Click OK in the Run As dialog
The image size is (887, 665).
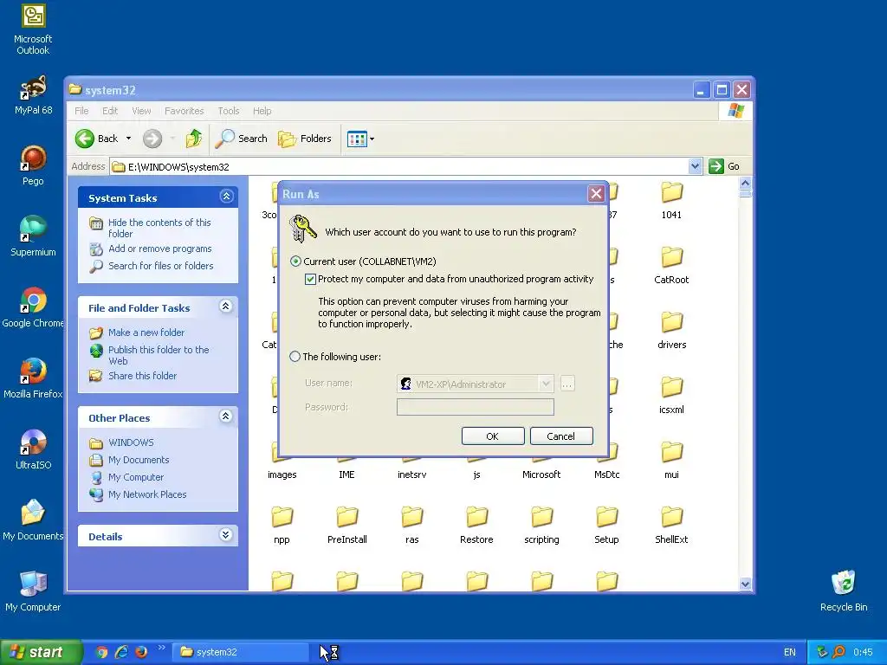coord(493,436)
